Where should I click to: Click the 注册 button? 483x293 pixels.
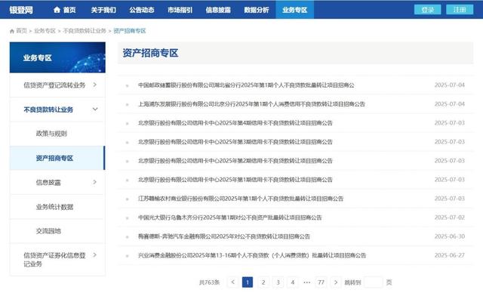pos(460,10)
